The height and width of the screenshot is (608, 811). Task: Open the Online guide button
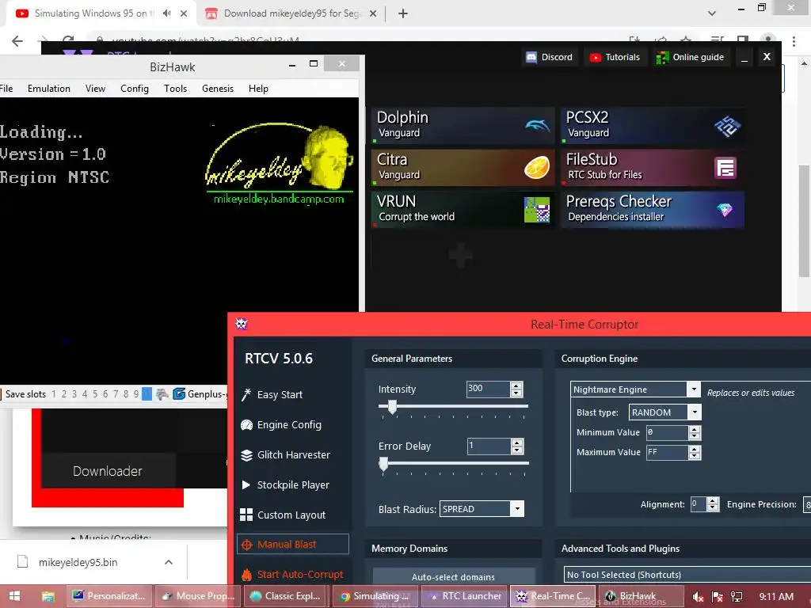pyautogui.click(x=690, y=57)
